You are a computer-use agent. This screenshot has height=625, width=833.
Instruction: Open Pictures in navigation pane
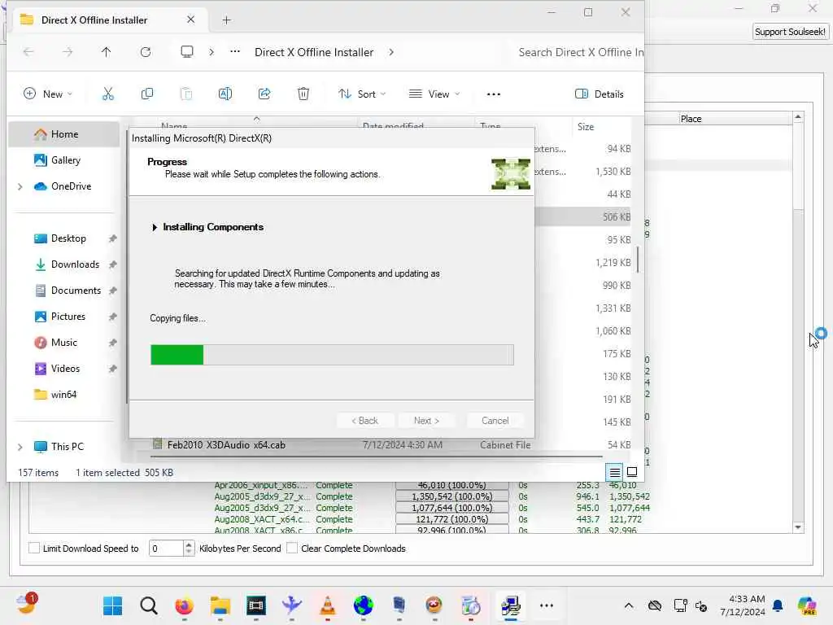[x=68, y=317]
